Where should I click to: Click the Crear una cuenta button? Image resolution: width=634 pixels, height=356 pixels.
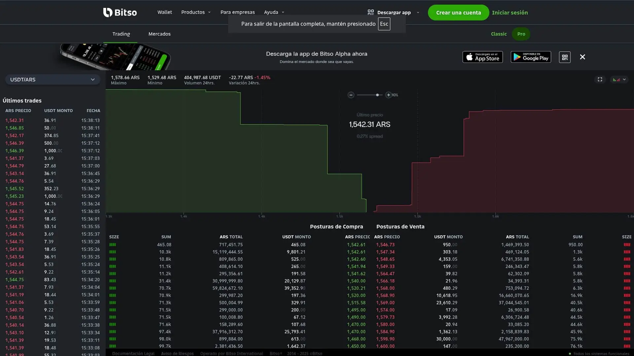click(458, 13)
